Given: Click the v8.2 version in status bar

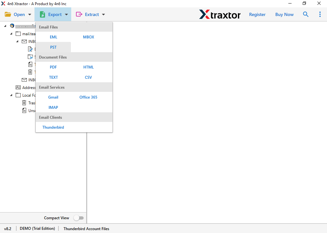Looking at the screenshot, I should 8,229.
